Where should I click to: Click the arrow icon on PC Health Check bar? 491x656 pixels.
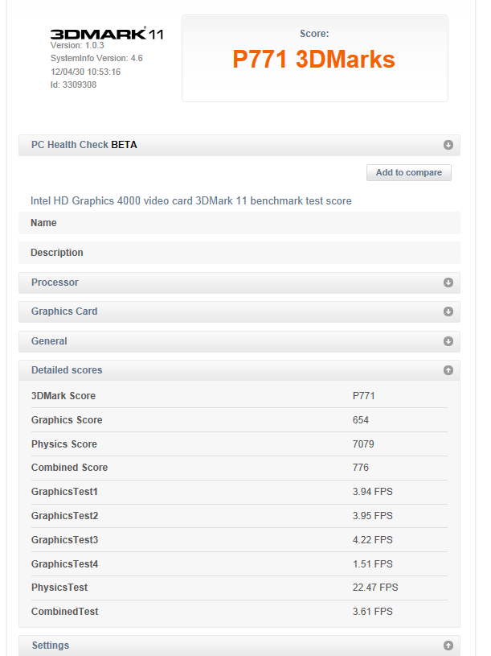coord(448,146)
